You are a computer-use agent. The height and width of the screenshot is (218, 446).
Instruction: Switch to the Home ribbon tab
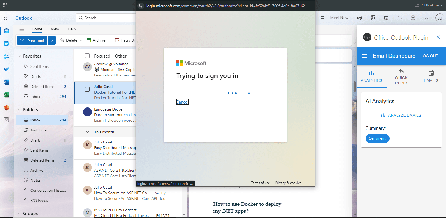(x=37, y=29)
